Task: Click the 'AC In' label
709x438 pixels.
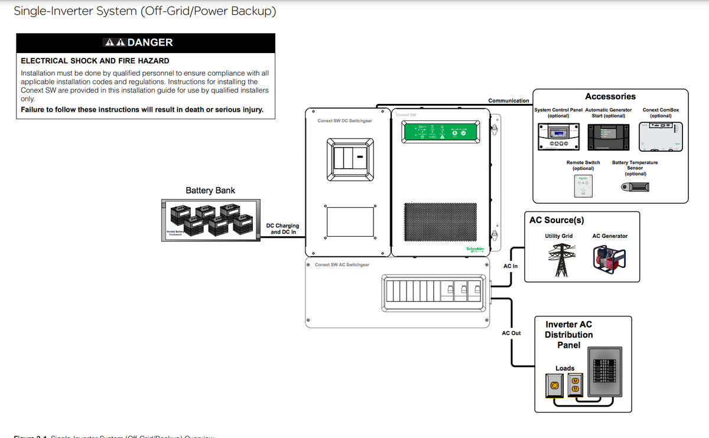Action: (x=510, y=266)
